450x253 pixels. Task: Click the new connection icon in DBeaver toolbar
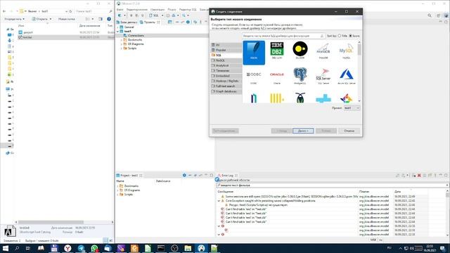(x=120, y=15)
